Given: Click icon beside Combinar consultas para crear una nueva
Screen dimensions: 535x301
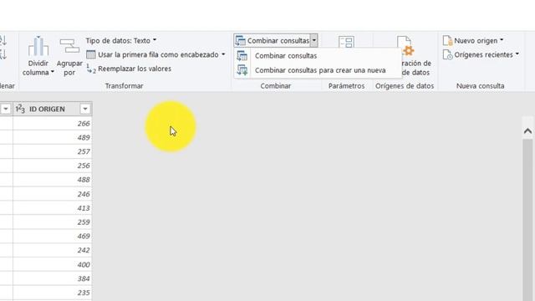Looking at the screenshot, I should tap(242, 70).
